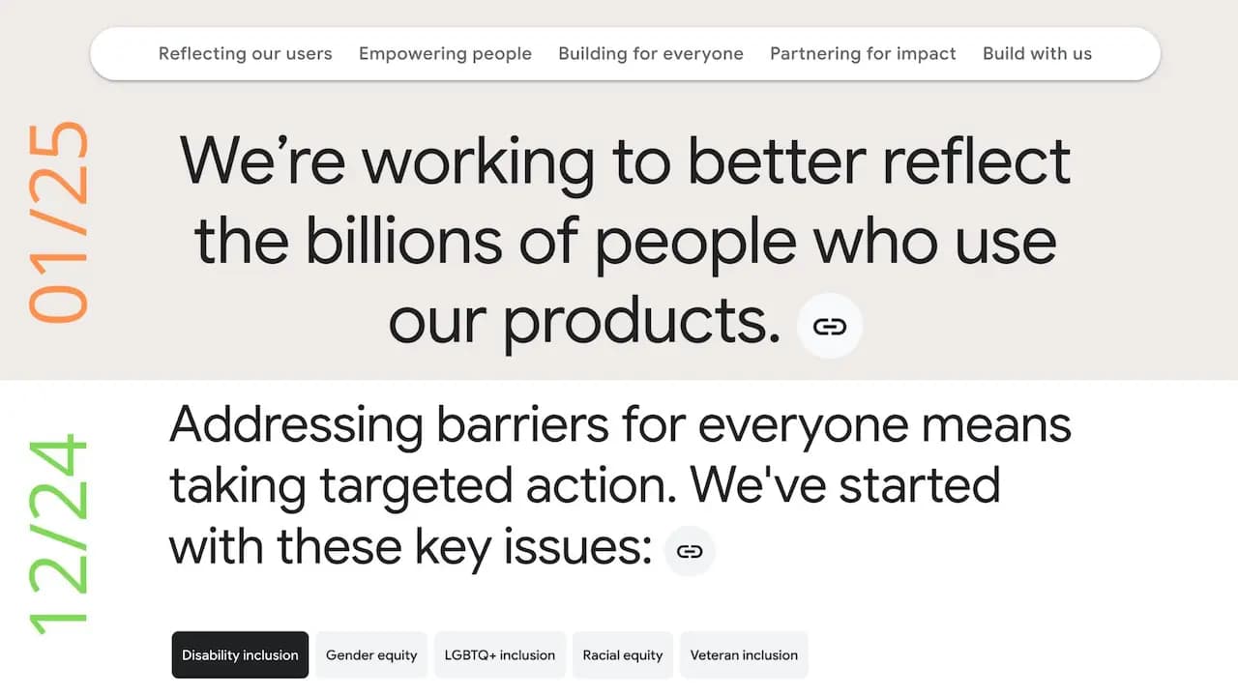Click the anchor link icon after 'key issues:'
1238x696 pixels.
click(690, 551)
